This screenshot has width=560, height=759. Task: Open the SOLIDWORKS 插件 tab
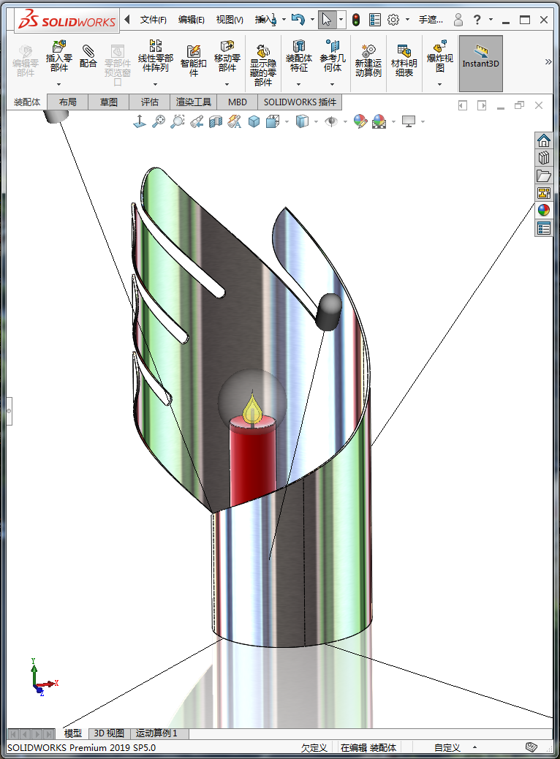[x=300, y=102]
